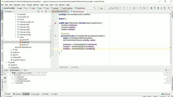Viewport: 173px width, 97px height.
Task: Select proguard-rules.pro file
Action: coord(19,60)
